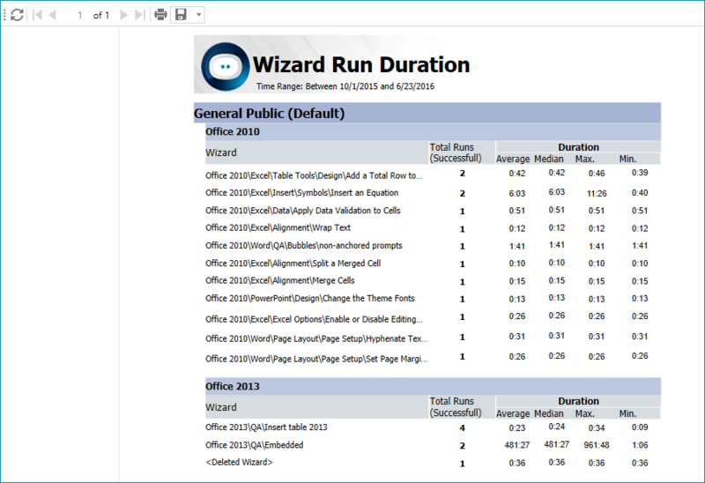Go to the next page
This screenshot has height=483, width=705.
124,15
